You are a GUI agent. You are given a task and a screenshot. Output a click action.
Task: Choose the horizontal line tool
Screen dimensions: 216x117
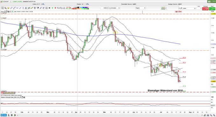(x=17, y=8)
